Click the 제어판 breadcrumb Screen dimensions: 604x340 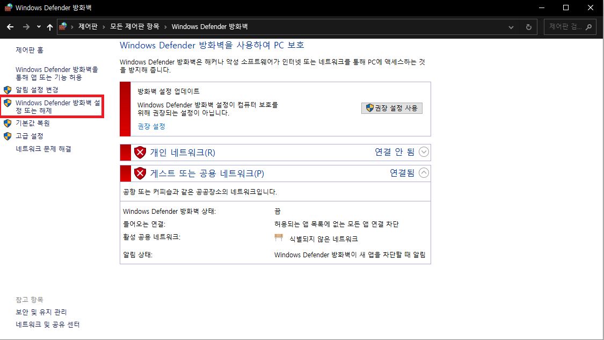pyautogui.click(x=88, y=26)
